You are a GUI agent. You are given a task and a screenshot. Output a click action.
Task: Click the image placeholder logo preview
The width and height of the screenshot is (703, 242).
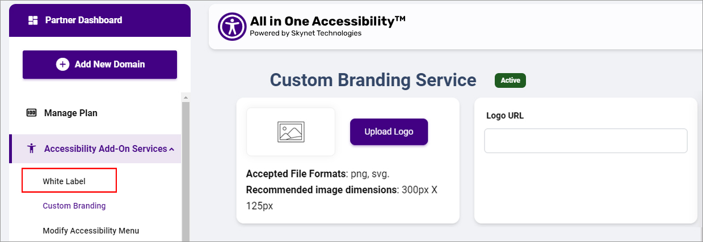tap(291, 131)
